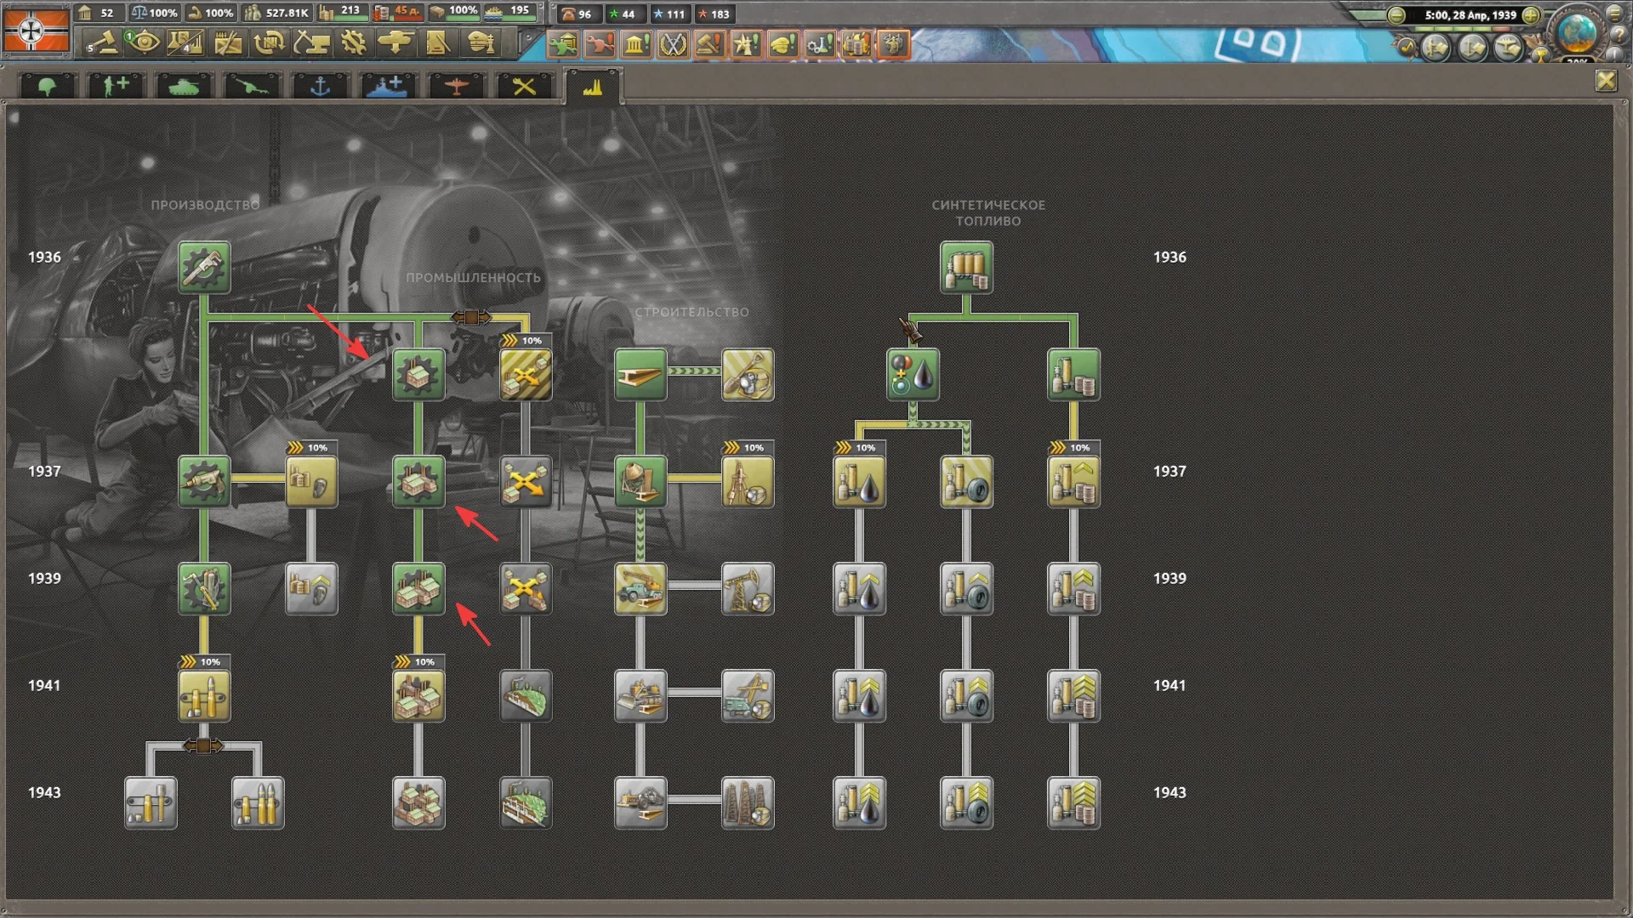Select the 1936 dispersed industry tech with 10% bonus
Screen dimensions: 1633x918
pyautogui.click(x=526, y=375)
